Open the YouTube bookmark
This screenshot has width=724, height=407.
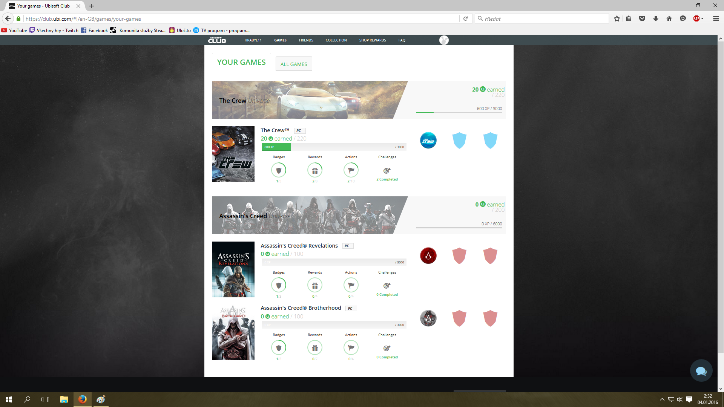coord(14,31)
